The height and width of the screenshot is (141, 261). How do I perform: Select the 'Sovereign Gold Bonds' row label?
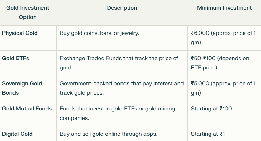(22, 88)
